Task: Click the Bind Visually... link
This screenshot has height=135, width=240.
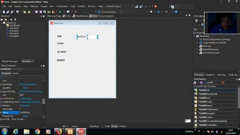Action: point(18,119)
